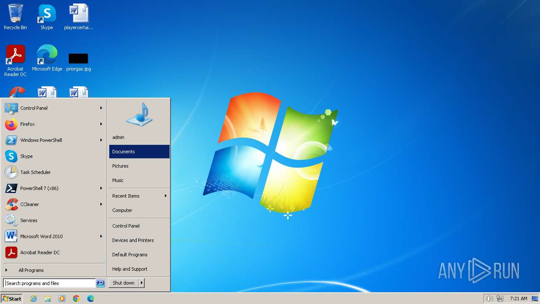Click the volume speaker tray icon
The width and height of the screenshot is (540, 304).
pos(489,299)
